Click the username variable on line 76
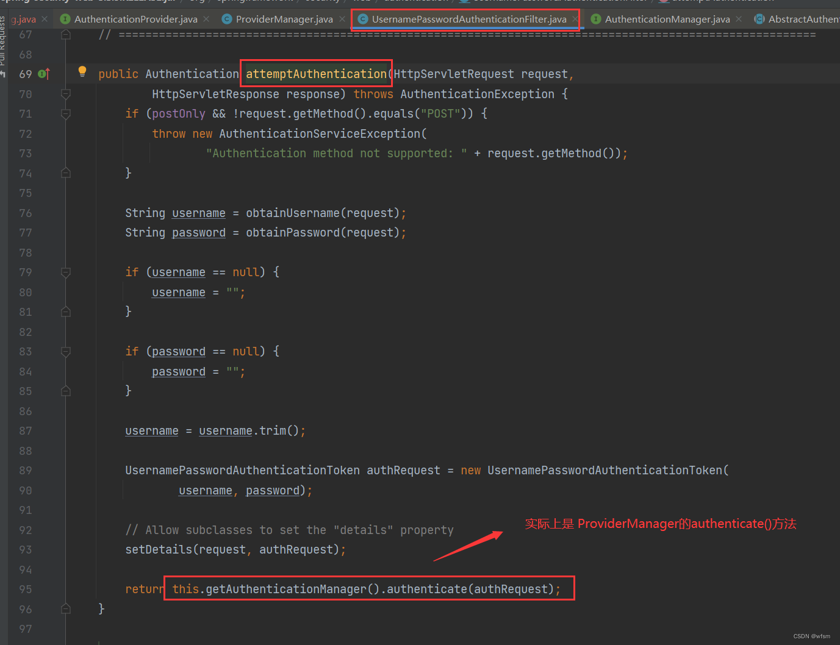The width and height of the screenshot is (840, 645). (x=199, y=213)
